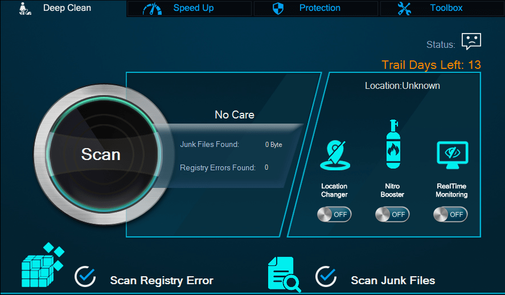Click the Speed Up speedometer icon

pos(152,9)
